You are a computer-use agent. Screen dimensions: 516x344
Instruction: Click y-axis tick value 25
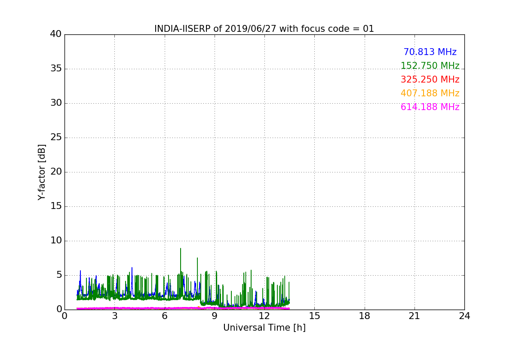pos(56,138)
